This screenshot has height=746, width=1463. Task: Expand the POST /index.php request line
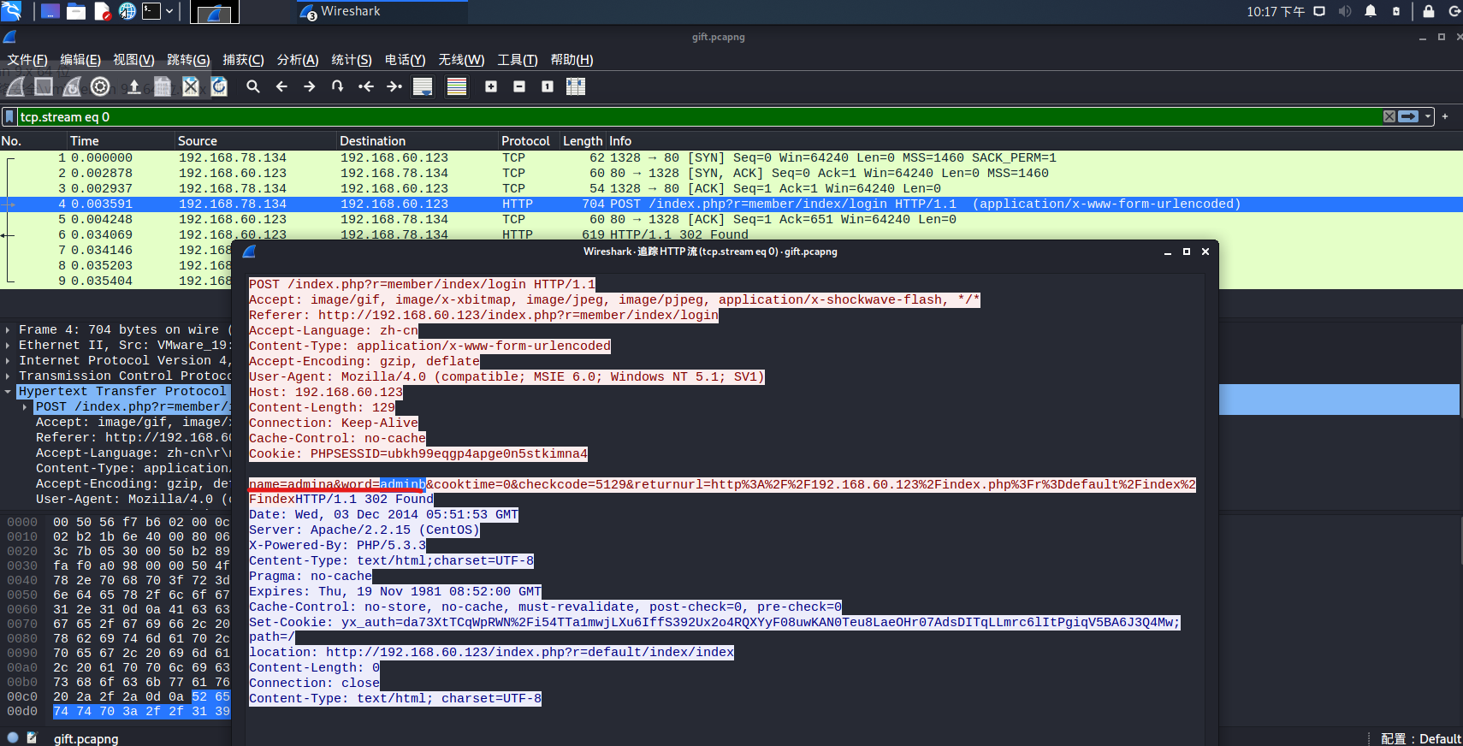coord(25,406)
